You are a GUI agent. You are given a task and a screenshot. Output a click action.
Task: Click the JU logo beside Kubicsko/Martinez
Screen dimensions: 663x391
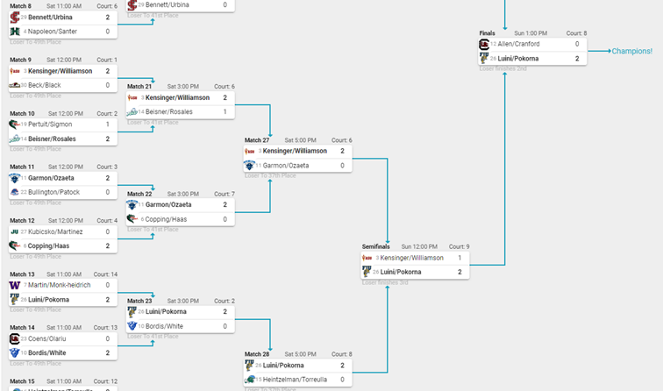[14, 231]
